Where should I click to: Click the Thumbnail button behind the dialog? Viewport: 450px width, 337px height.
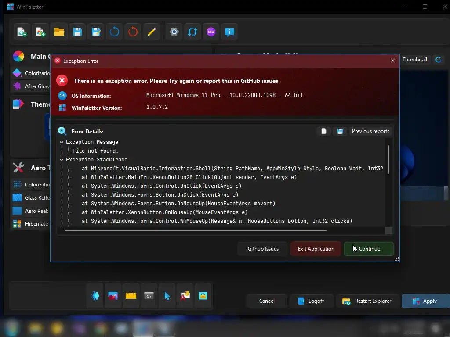coord(415,60)
